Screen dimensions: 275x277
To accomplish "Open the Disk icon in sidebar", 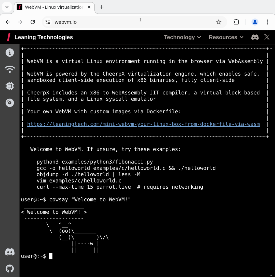I will (x=10, y=103).
